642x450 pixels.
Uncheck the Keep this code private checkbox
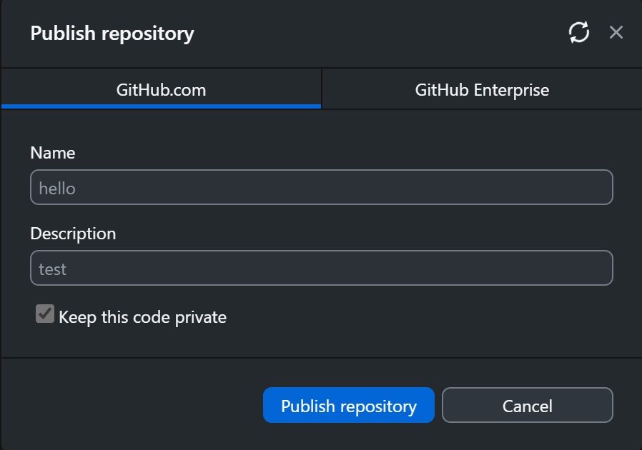pyautogui.click(x=45, y=314)
